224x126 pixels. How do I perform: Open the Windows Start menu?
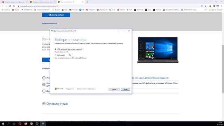(x=3, y=124)
